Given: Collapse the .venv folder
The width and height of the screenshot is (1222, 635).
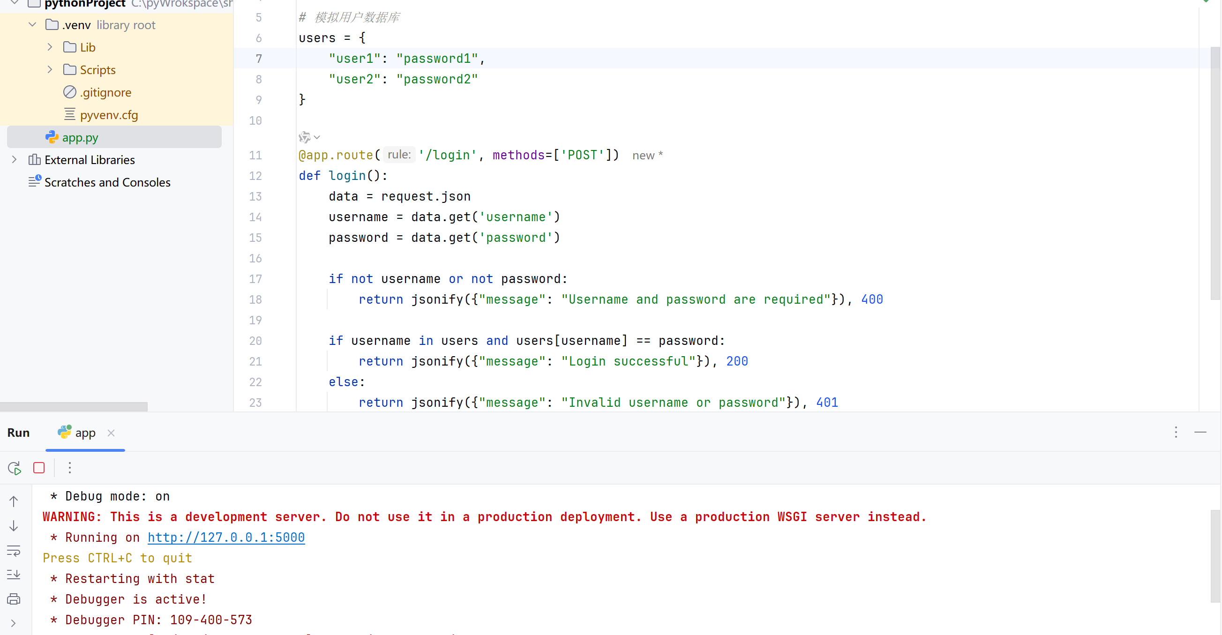Looking at the screenshot, I should click(x=32, y=25).
